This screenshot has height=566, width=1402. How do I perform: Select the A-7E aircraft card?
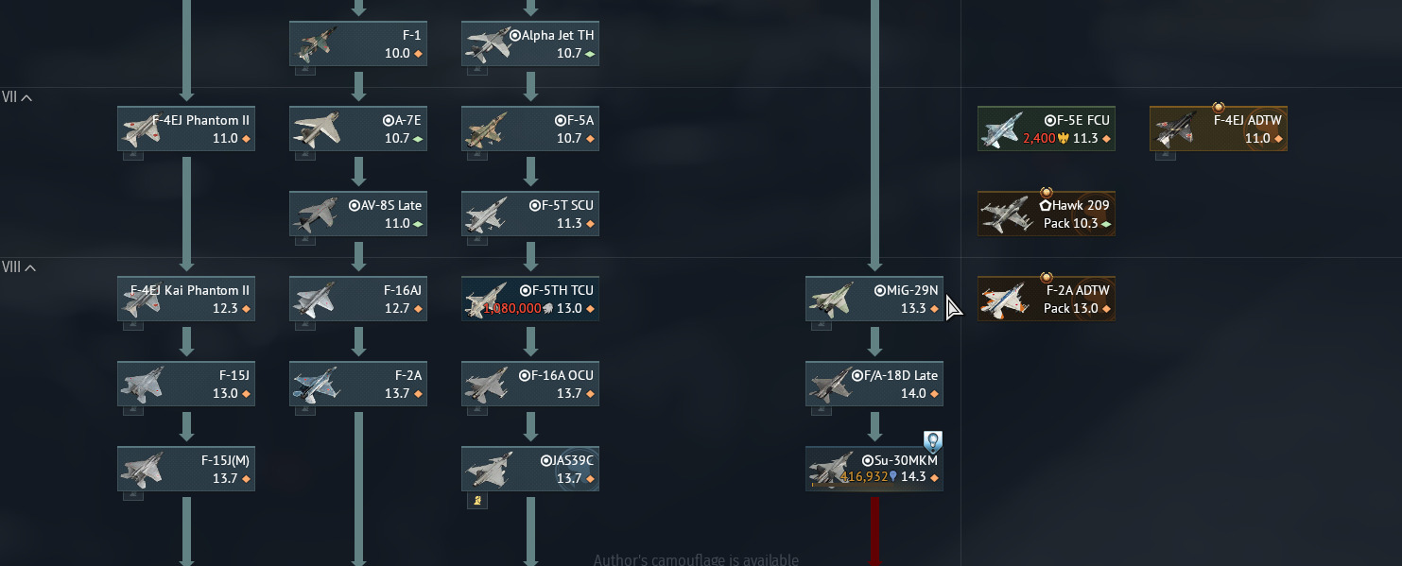(358, 129)
